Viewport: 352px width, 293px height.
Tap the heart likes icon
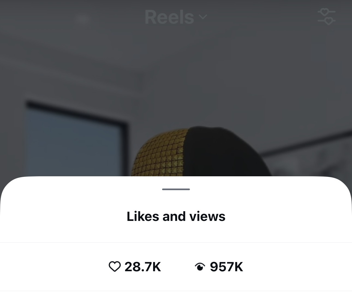(115, 267)
